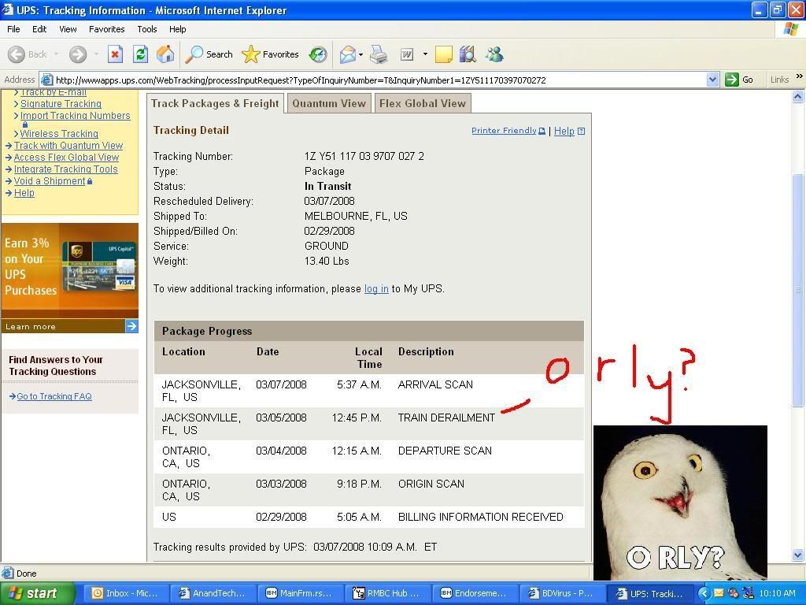The image size is (806, 605).
Task: Open the Messenger people icon
Action: pyautogui.click(x=494, y=54)
